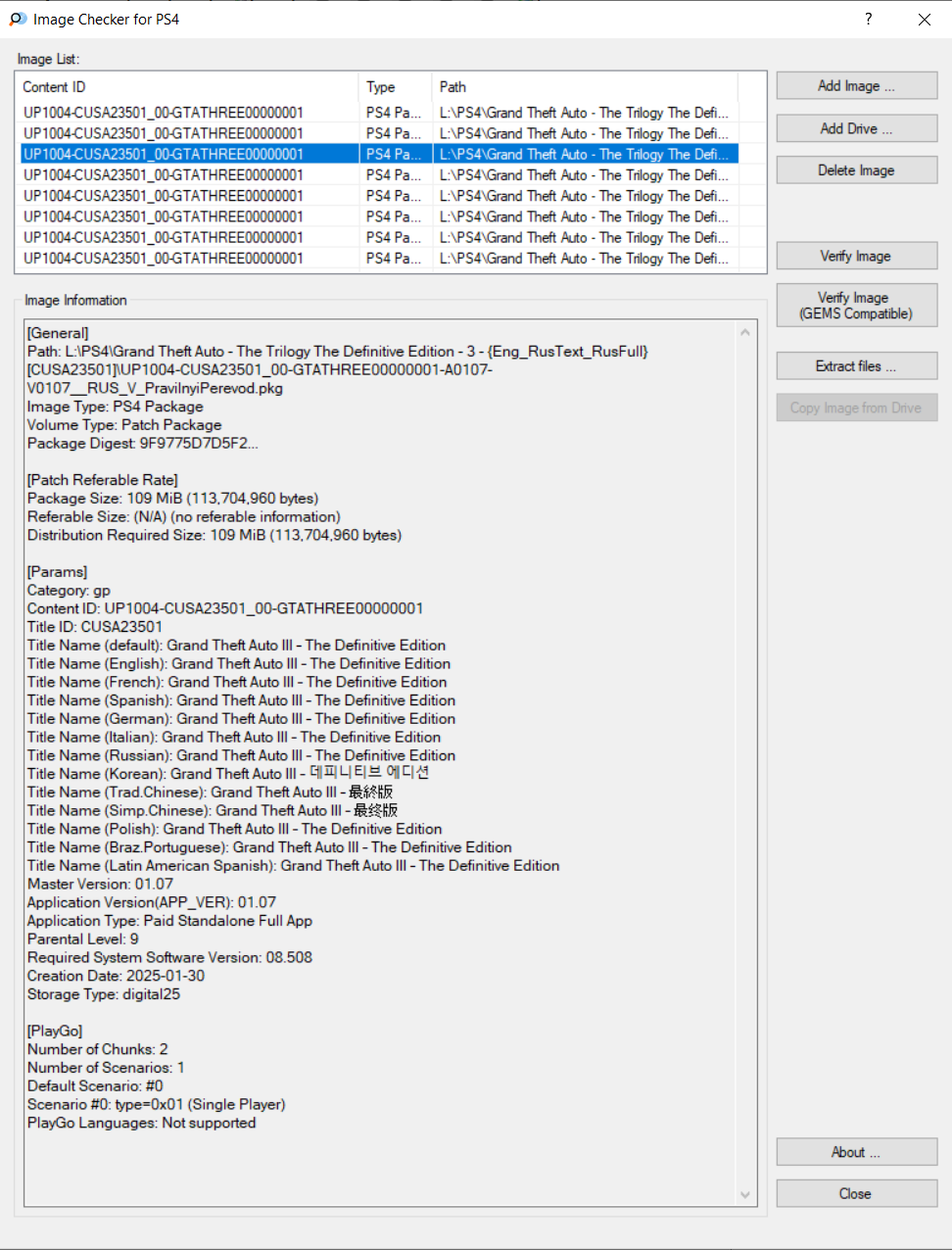
Task: Click 'Creation Date: 2025-01-30' line
Action: [x=116, y=976]
